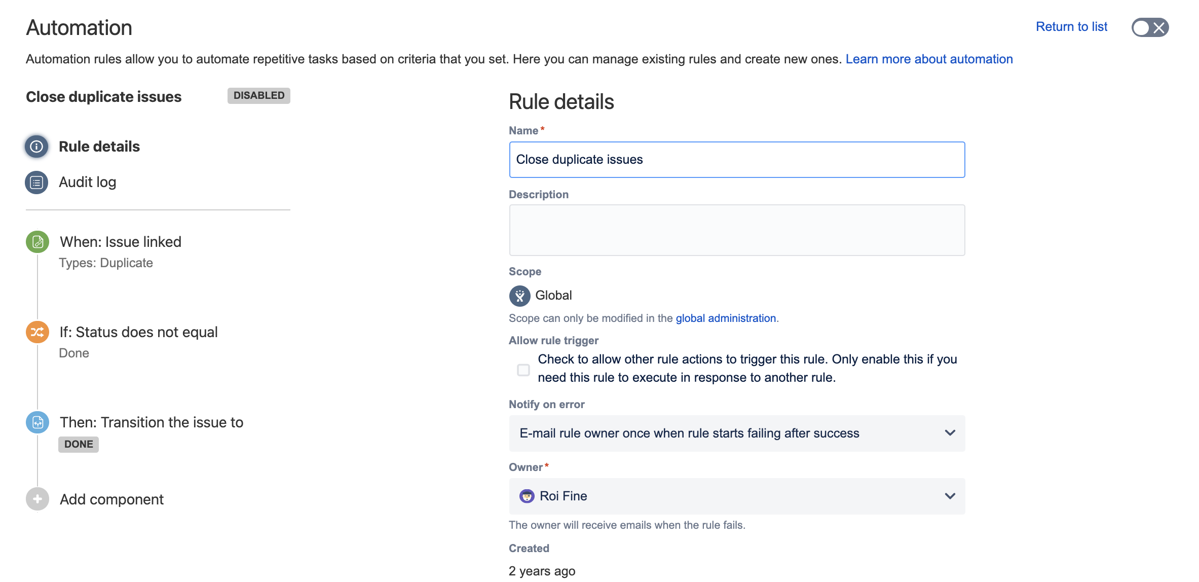This screenshot has width=1199, height=582.
Task: Check the Allow rule trigger checkbox
Action: pos(523,370)
